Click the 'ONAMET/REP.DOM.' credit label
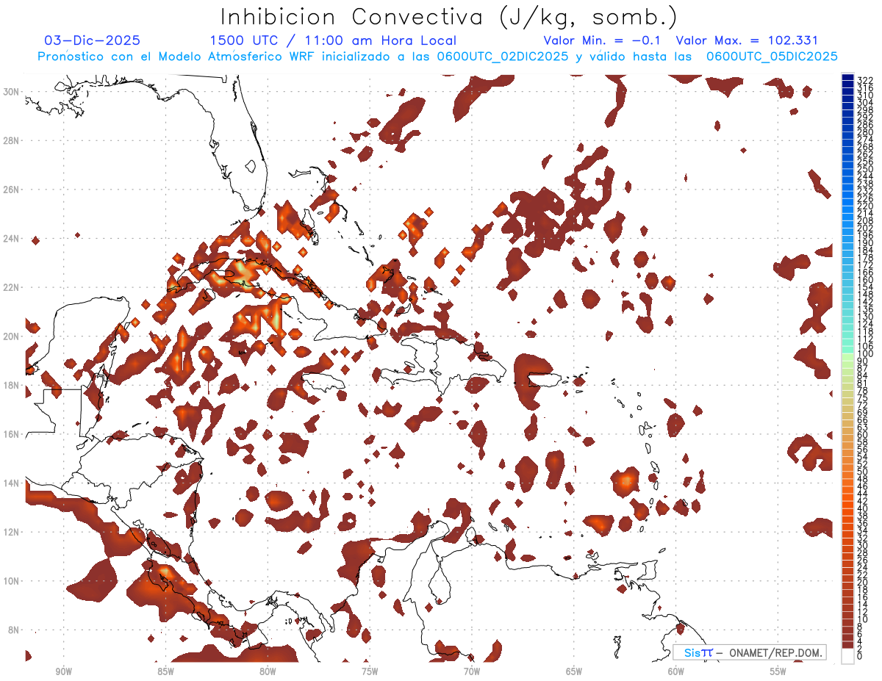 click(775, 652)
